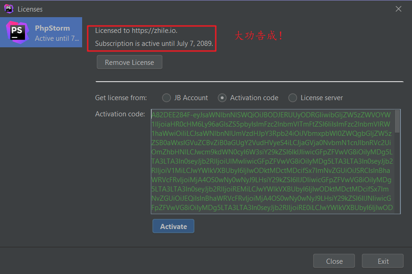412x274 pixels.
Task: Click the Activate button
Action: click(174, 226)
